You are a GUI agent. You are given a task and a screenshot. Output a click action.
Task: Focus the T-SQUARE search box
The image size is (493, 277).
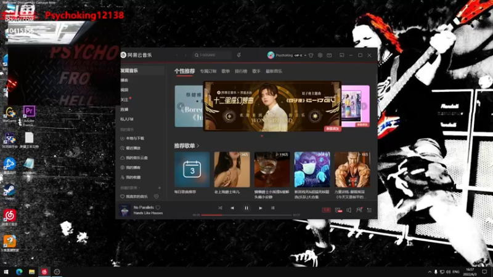[212, 55]
